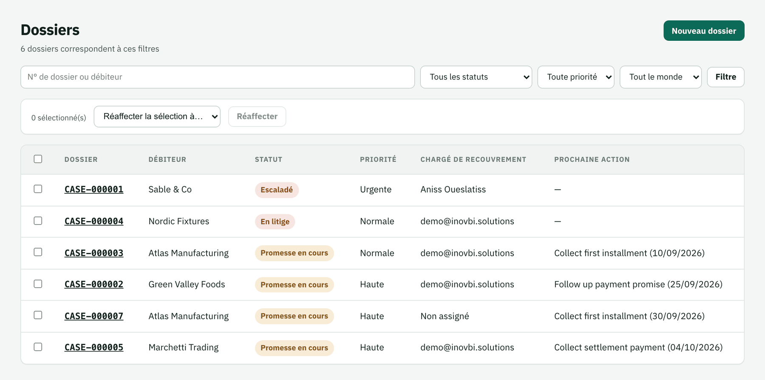This screenshot has height=380, width=765.
Task: Open case link CASE-000004
Action: click(x=94, y=221)
